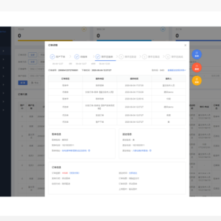Expand the blue delivery progress details link with arrow
This screenshot has height=221, width=221.
pos(177,70)
